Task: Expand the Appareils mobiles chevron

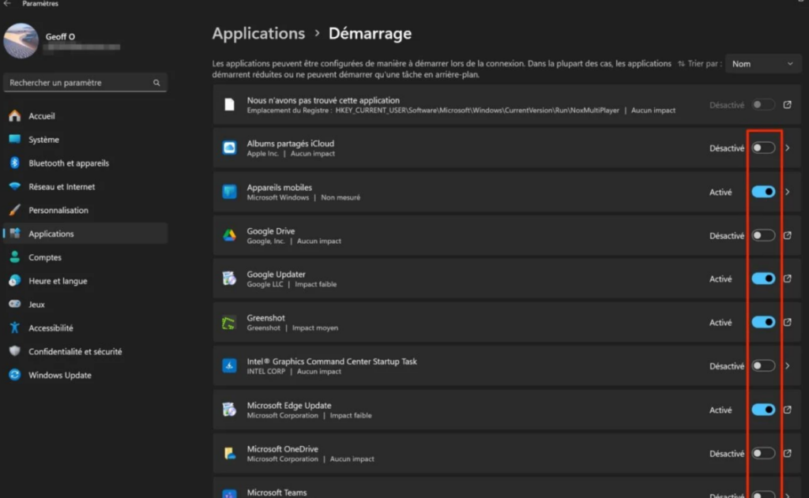Action: (x=788, y=192)
